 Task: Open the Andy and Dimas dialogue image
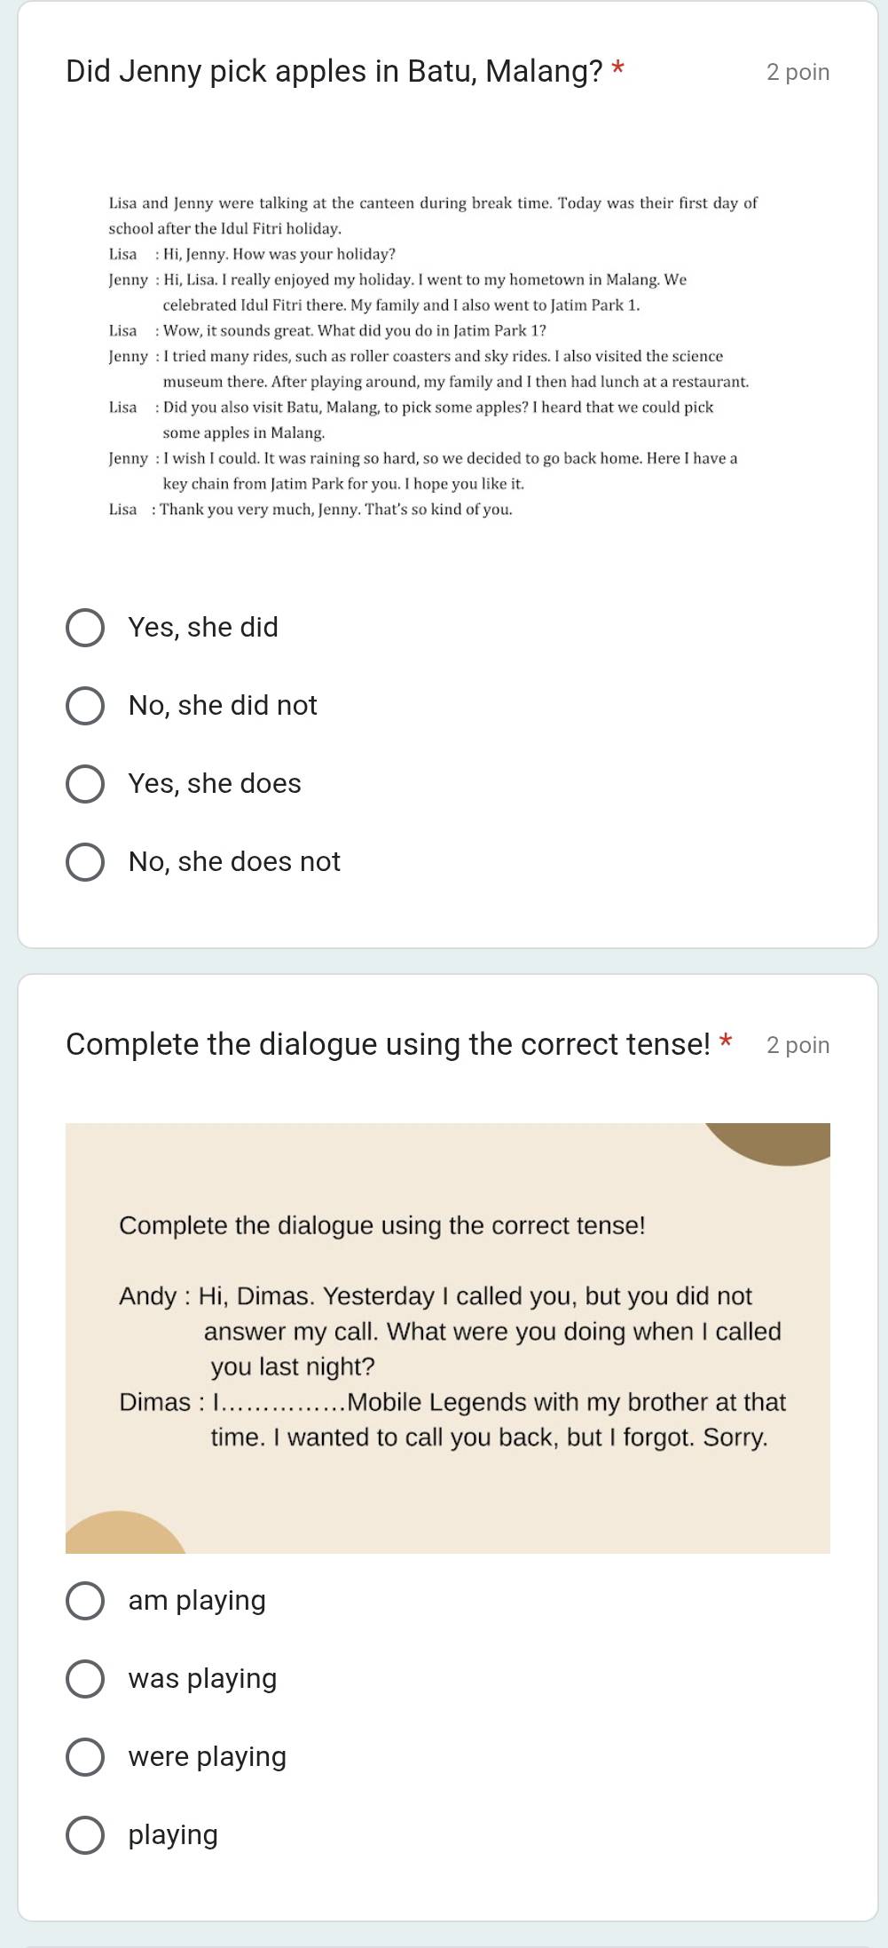pos(448,1338)
